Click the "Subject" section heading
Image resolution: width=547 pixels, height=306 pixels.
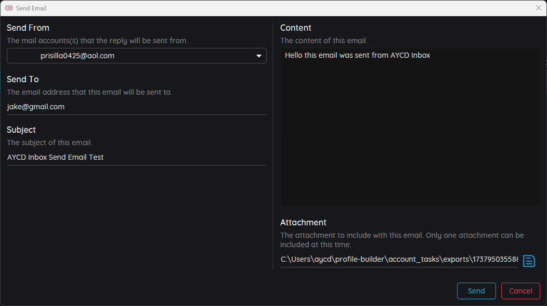pyautogui.click(x=21, y=130)
